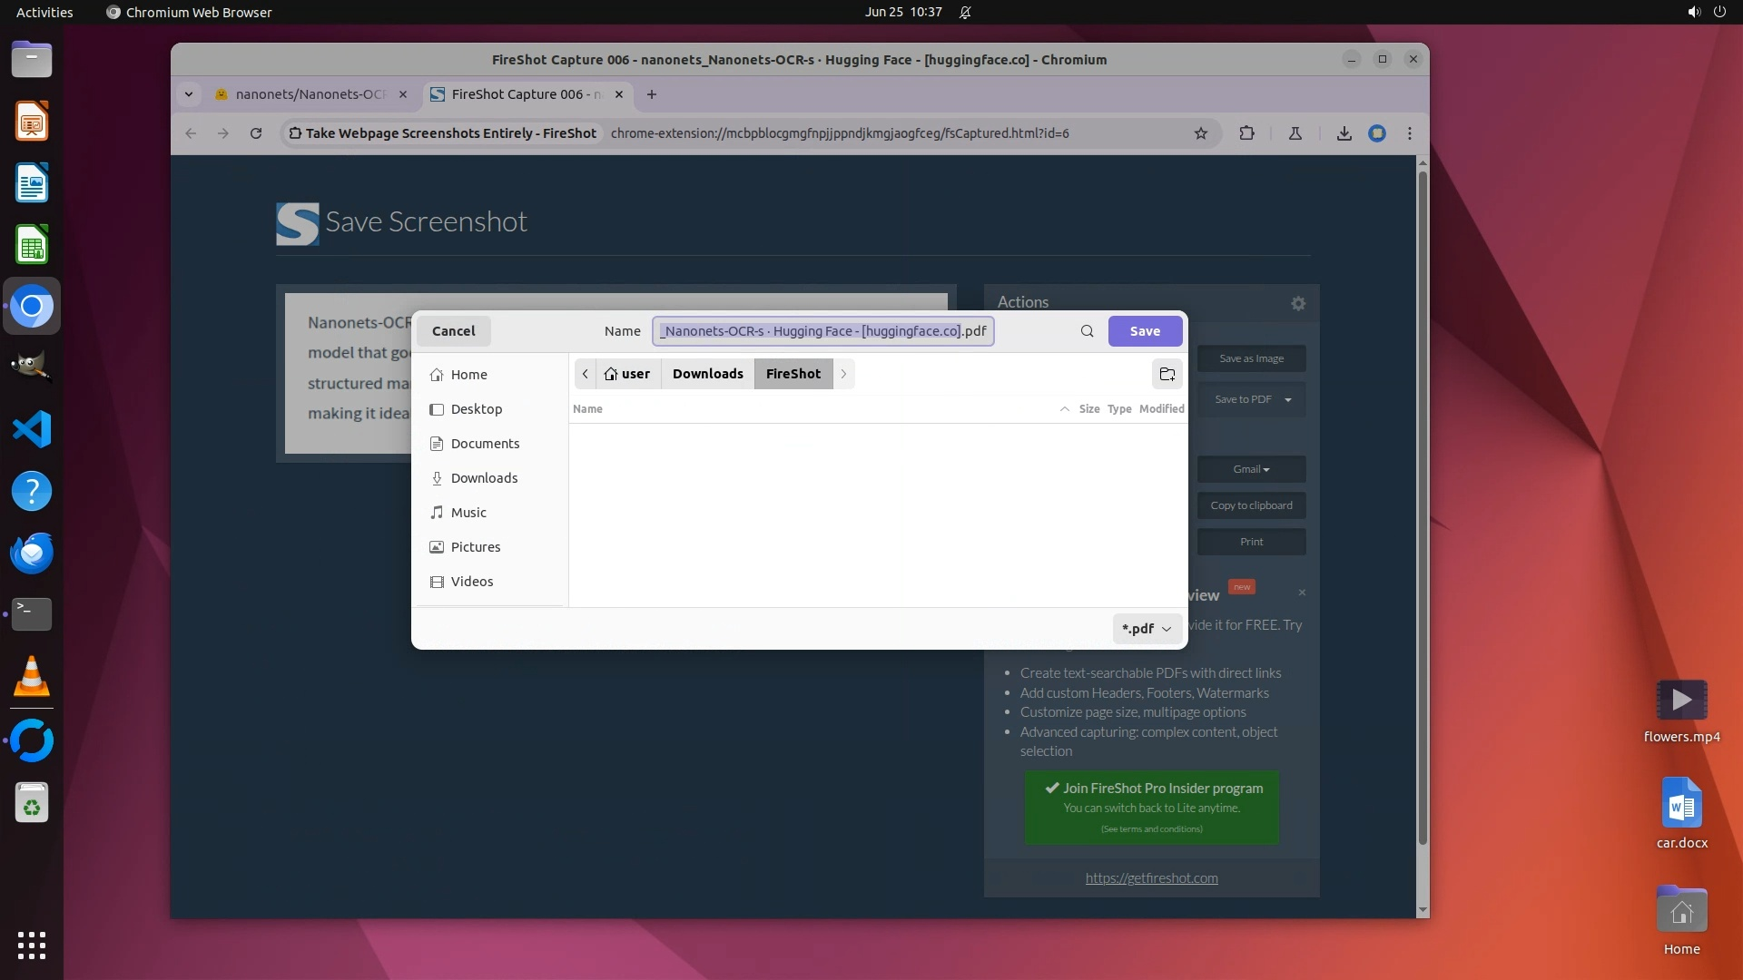This screenshot has width=1743, height=980.
Task: Open Visual Studio Code from the dock
Action: coord(32,429)
